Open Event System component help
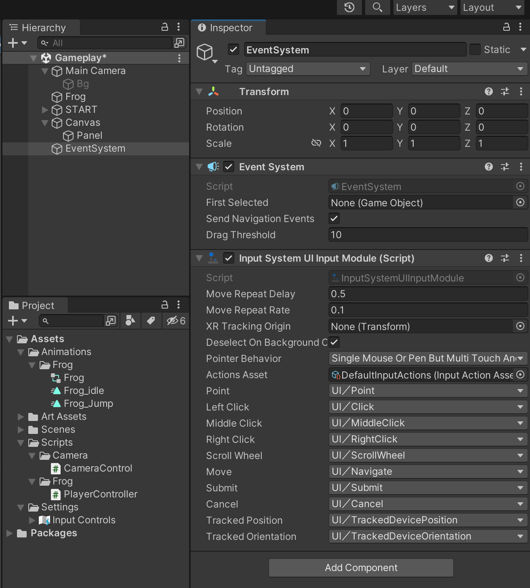 tap(489, 167)
